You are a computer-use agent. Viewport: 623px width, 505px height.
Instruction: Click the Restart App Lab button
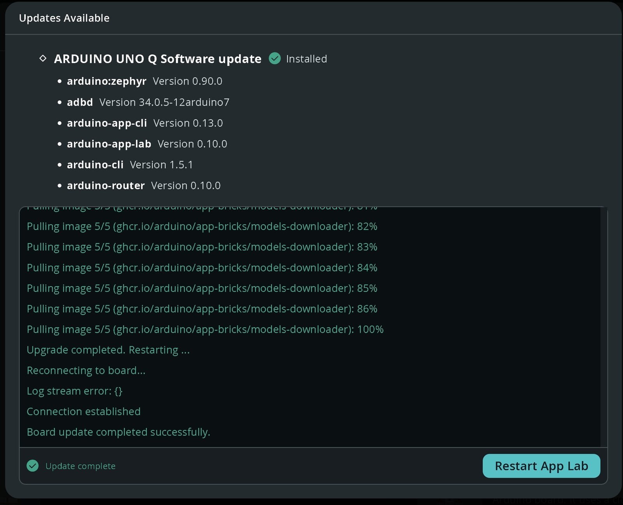click(x=541, y=466)
